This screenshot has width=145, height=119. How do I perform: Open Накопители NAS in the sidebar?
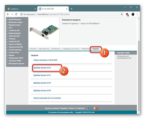point(14,36)
